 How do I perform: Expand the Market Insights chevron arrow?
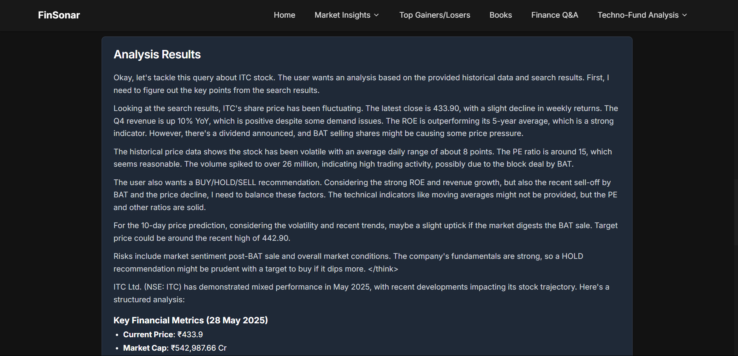point(376,15)
